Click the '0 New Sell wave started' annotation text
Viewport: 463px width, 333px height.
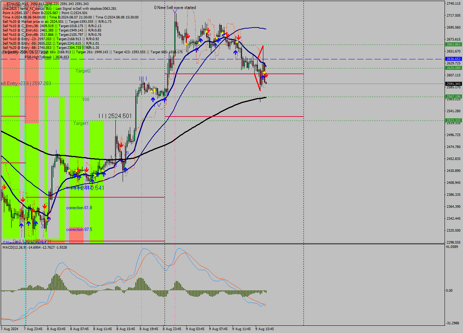tap(175, 7)
